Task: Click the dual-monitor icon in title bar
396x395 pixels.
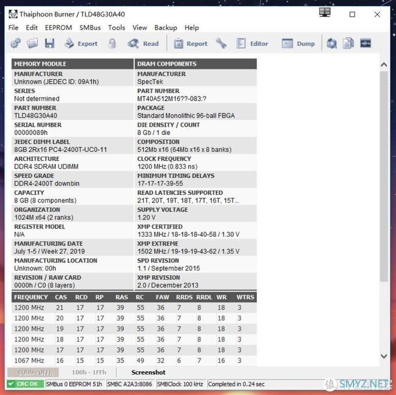Action: click(x=325, y=12)
